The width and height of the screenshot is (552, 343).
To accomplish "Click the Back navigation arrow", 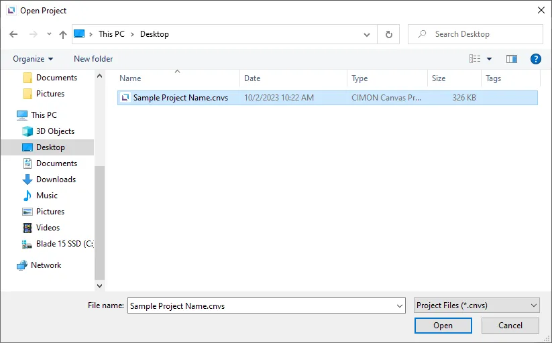I will (14, 34).
